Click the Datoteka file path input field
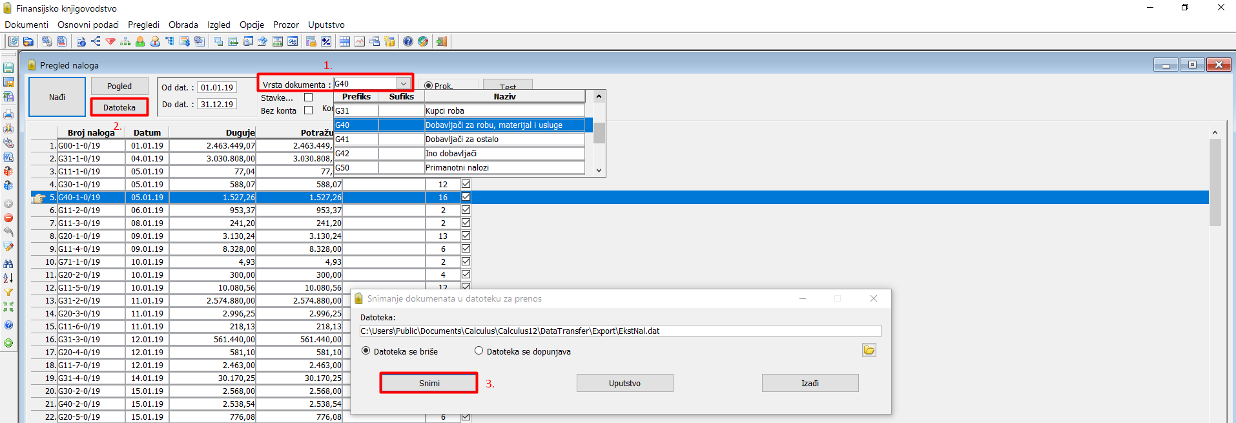 click(620, 331)
